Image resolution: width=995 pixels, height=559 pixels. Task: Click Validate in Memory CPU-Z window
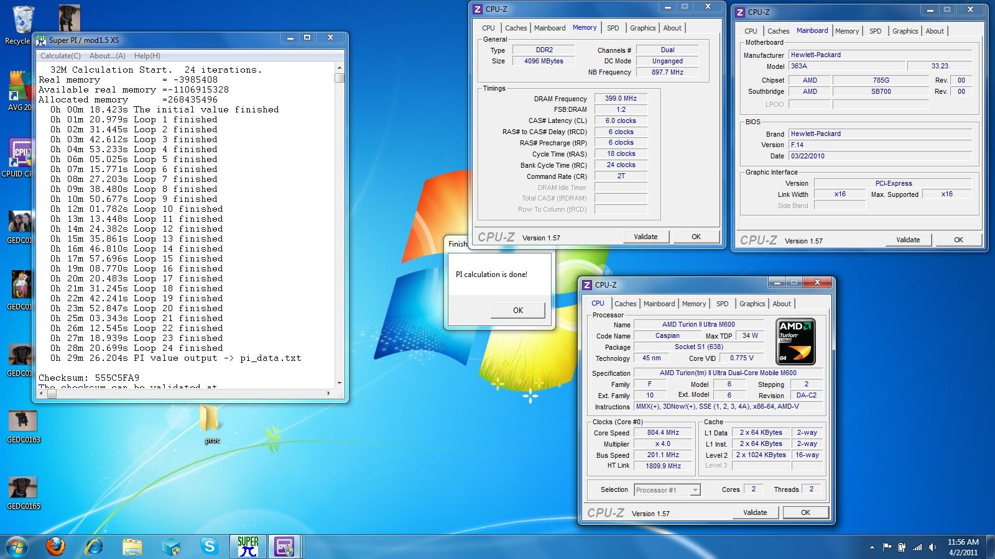tap(646, 237)
